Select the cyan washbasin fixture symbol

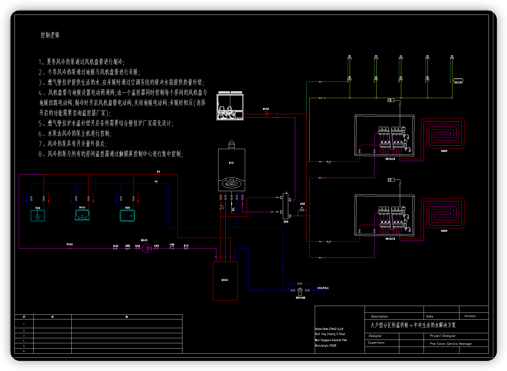(82, 215)
